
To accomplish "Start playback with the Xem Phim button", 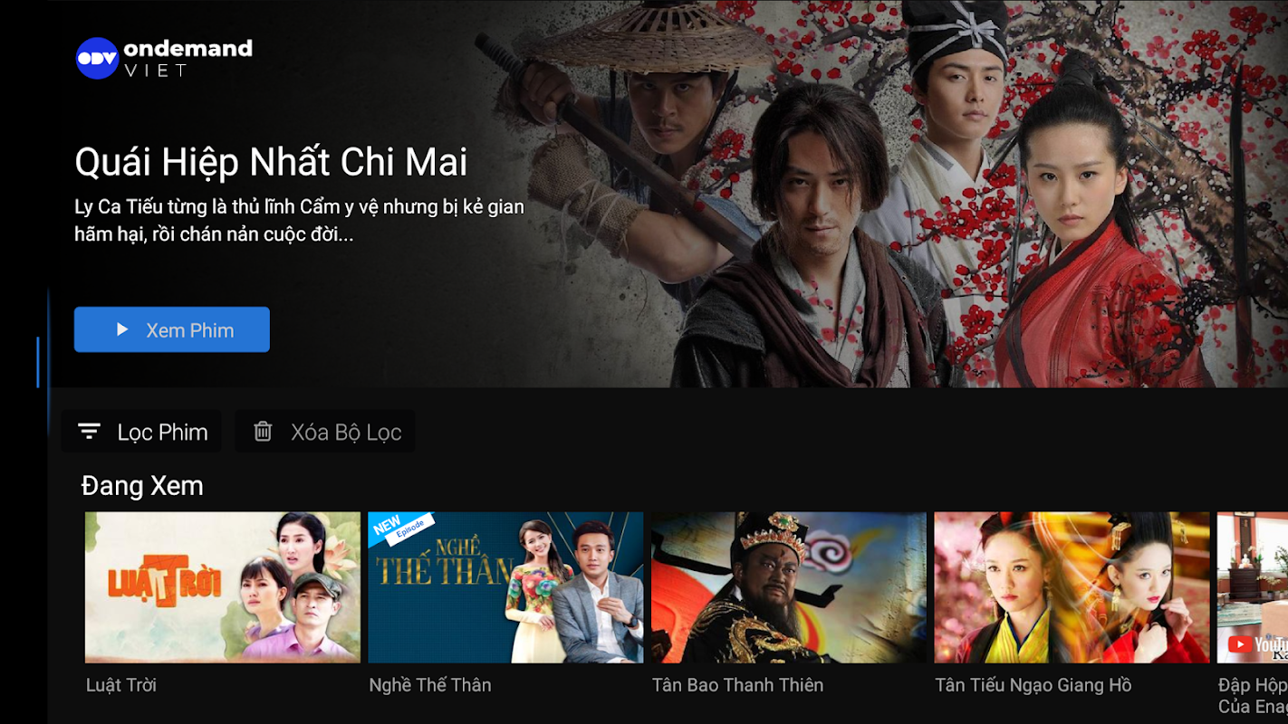I will [172, 329].
